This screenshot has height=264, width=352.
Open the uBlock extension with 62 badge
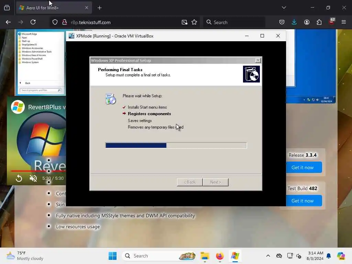[x=332, y=22]
